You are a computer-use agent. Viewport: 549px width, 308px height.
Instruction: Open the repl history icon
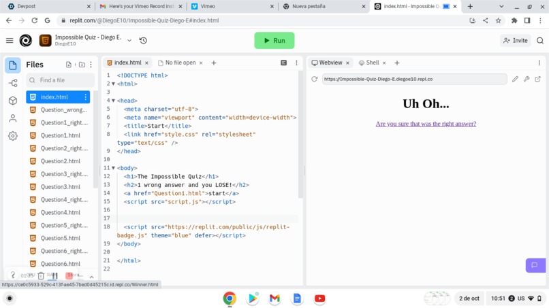[x=143, y=41]
